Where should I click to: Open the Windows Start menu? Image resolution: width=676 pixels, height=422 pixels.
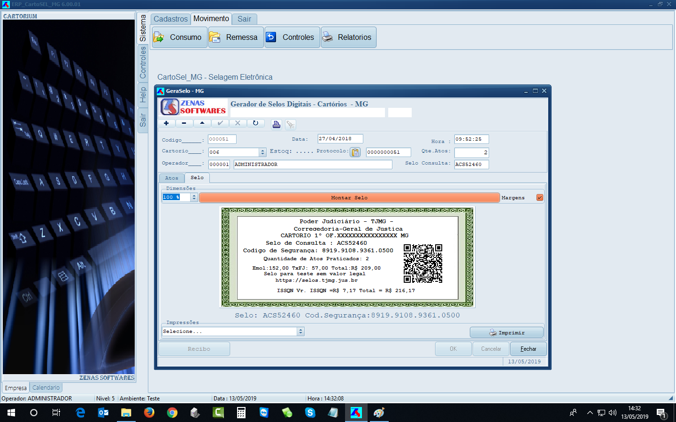[x=11, y=413]
